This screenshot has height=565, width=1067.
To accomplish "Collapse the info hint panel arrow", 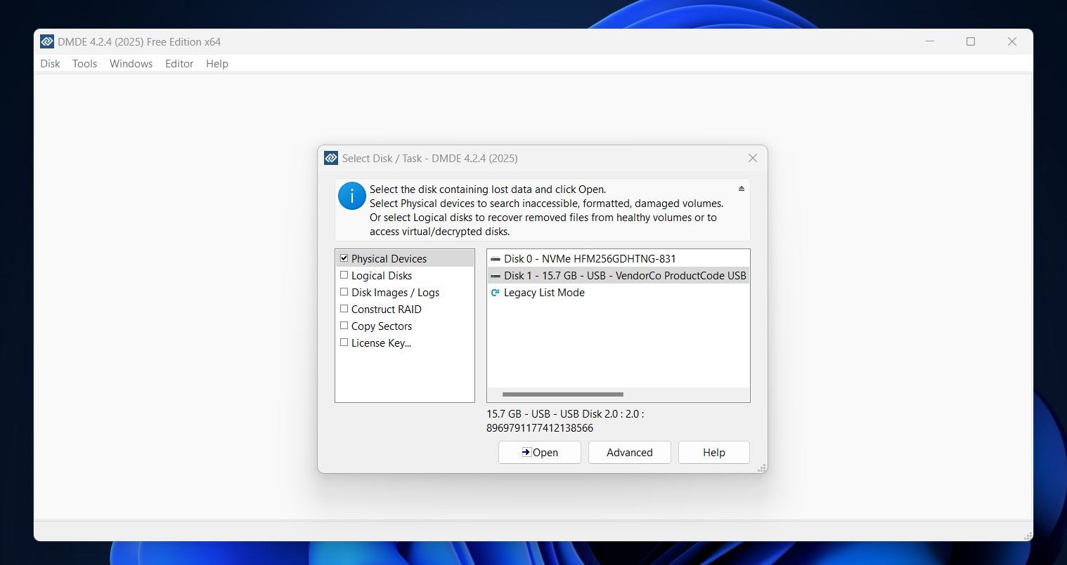I will pyautogui.click(x=742, y=189).
